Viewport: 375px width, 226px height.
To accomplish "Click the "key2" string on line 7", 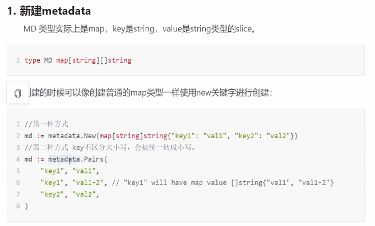I will pyautogui.click(x=52, y=194).
